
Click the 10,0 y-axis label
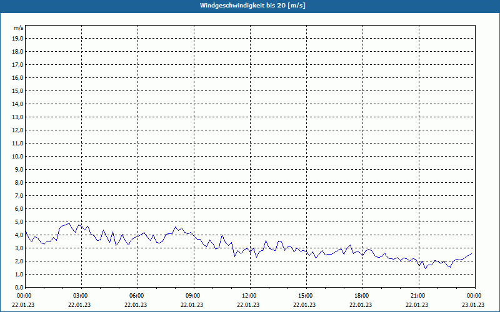[17, 157]
